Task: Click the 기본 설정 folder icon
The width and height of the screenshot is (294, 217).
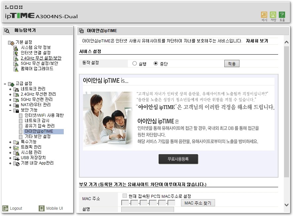Action: click(x=11, y=42)
